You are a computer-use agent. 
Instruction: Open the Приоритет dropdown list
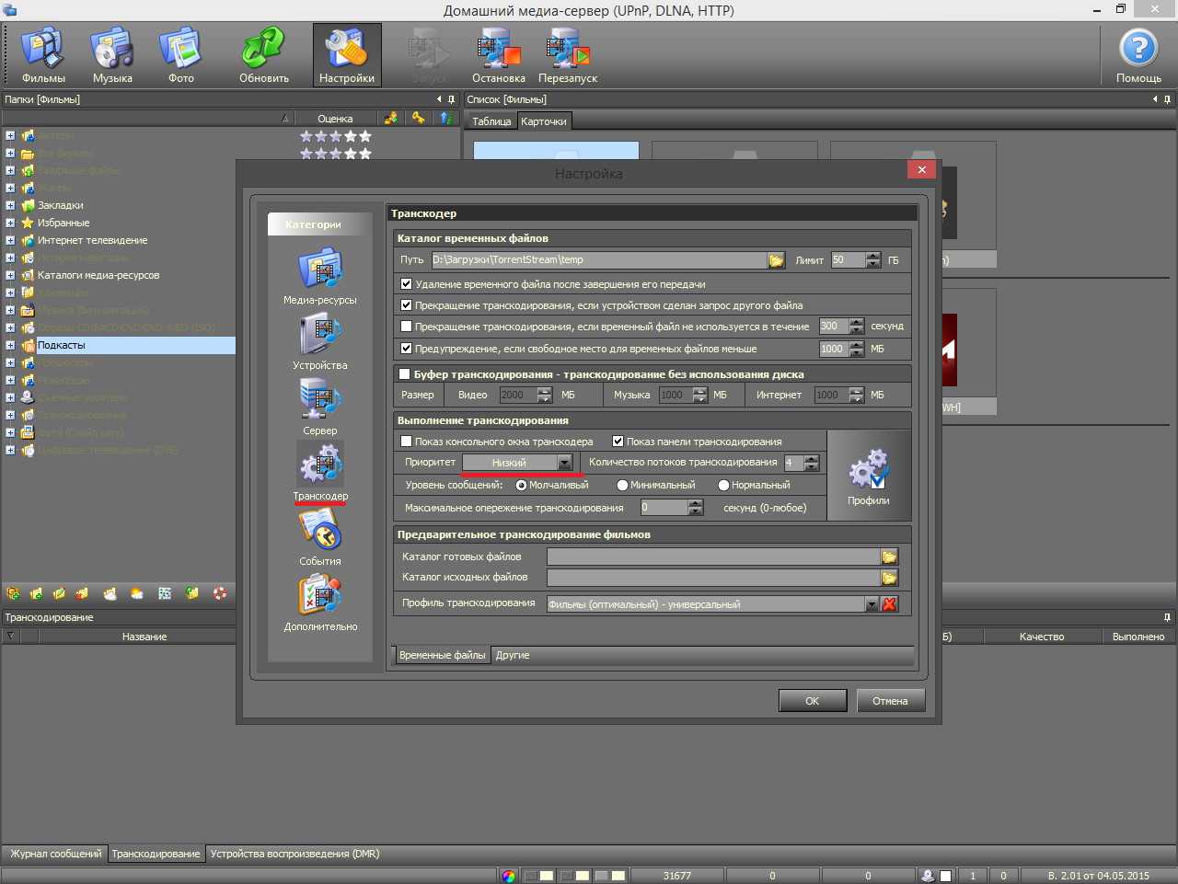(x=565, y=463)
